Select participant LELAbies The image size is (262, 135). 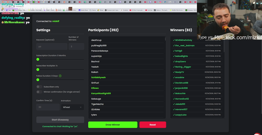96,109
